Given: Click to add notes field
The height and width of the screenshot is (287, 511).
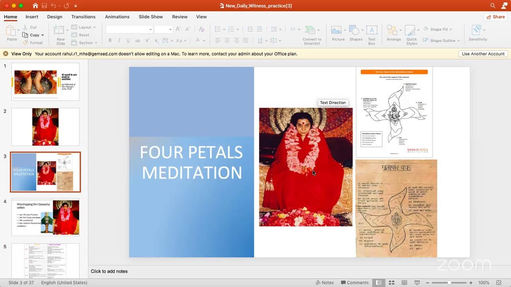Looking at the screenshot, I should pyautogui.click(x=109, y=271).
